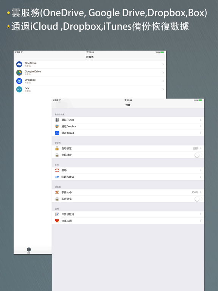This screenshot has height=291, width=218.
Task: Tap the box service icon
Action: [19, 89]
